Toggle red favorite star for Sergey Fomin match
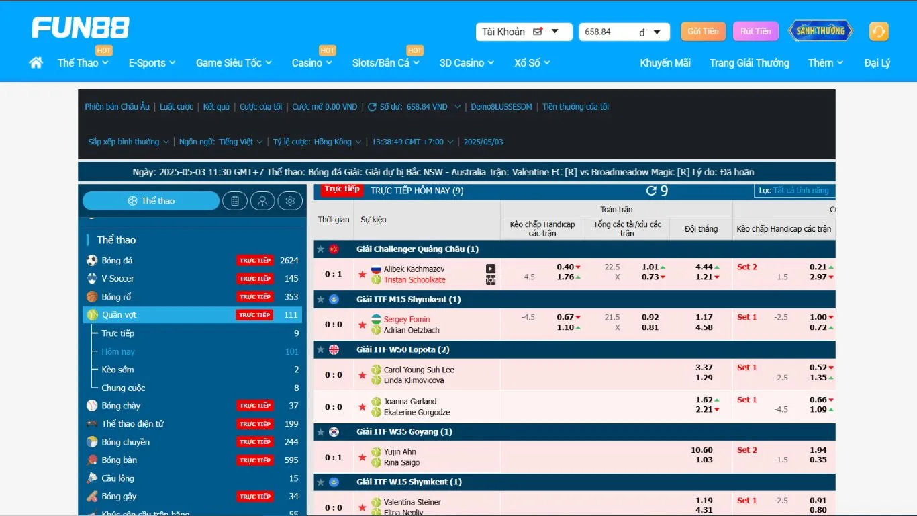The image size is (917, 516). pyautogui.click(x=363, y=325)
